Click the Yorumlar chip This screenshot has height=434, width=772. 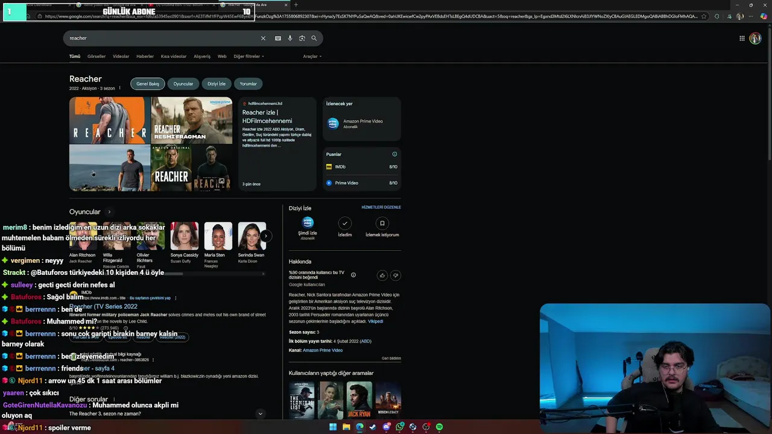coord(248,84)
